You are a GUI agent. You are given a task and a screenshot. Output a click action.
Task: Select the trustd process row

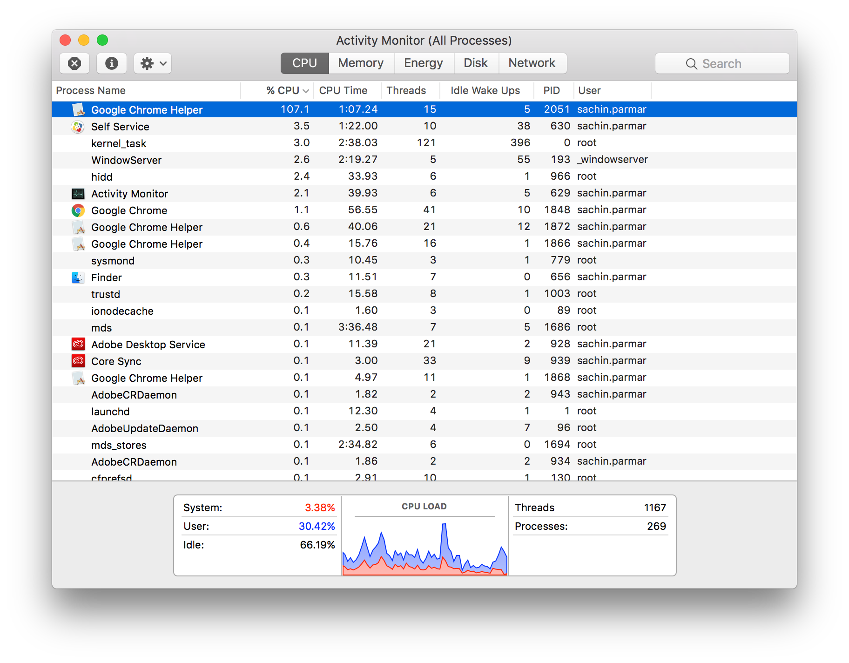coord(424,294)
